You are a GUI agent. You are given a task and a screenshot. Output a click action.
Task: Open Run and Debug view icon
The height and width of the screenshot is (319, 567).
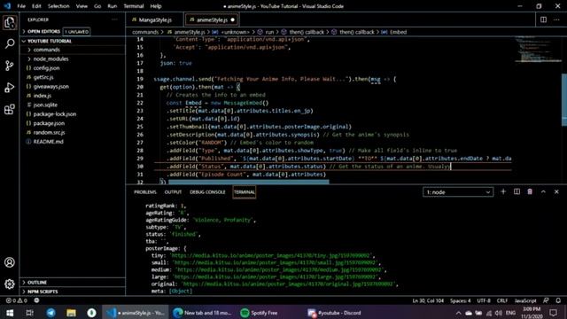[10, 88]
